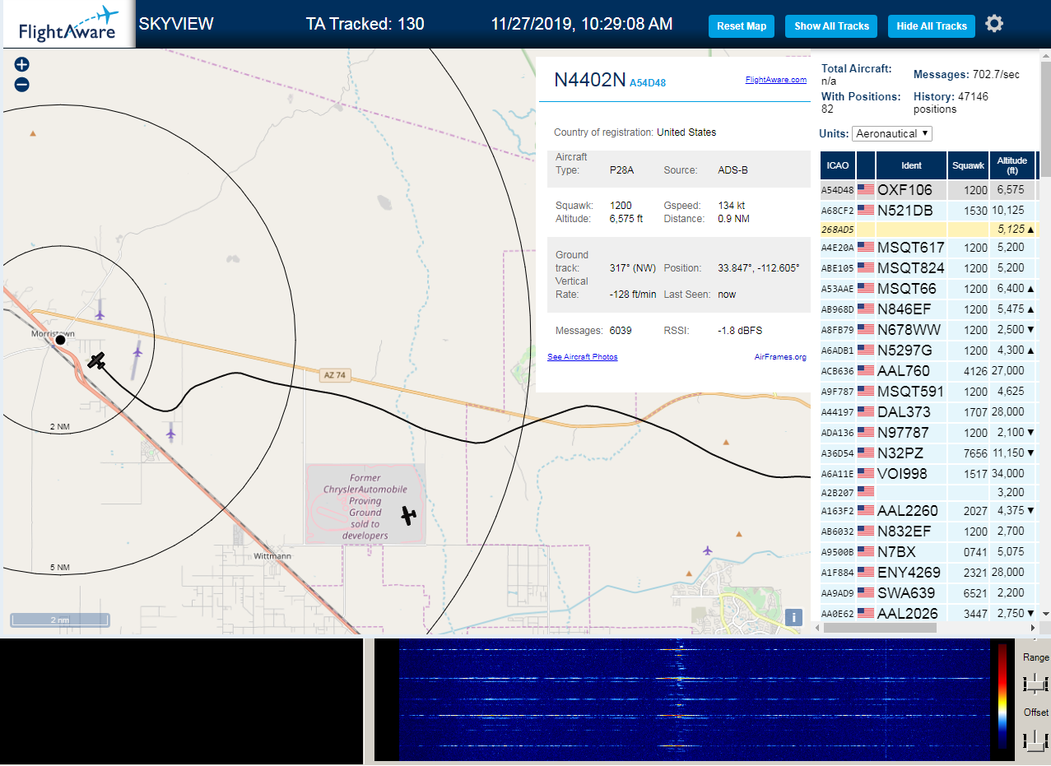Click Hide All Tracks button
This screenshot has height=766, width=1051.
(932, 26)
